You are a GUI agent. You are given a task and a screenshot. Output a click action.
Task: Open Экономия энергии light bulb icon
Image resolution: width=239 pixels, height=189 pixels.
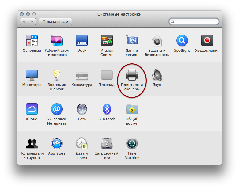click(57, 75)
